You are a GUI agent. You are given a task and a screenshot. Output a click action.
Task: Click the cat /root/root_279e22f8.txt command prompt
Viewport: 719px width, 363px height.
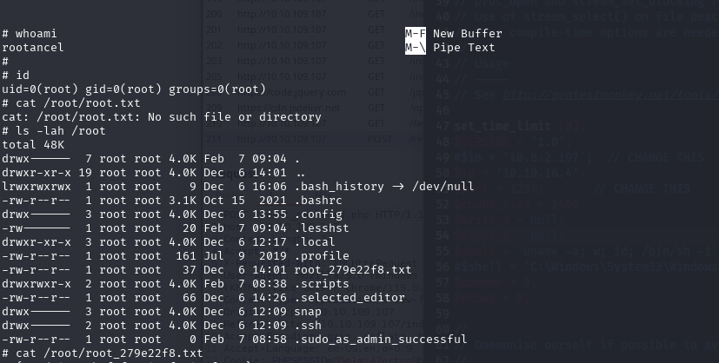(x=103, y=353)
